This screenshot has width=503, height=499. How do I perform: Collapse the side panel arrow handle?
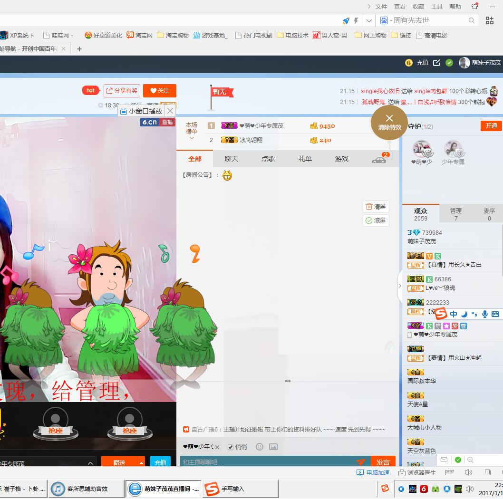400,286
